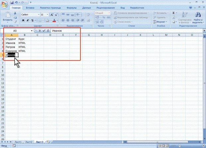Viewport: 206px width, 148px height.
Task: Click Найти и выделить button
Action: click(198, 18)
